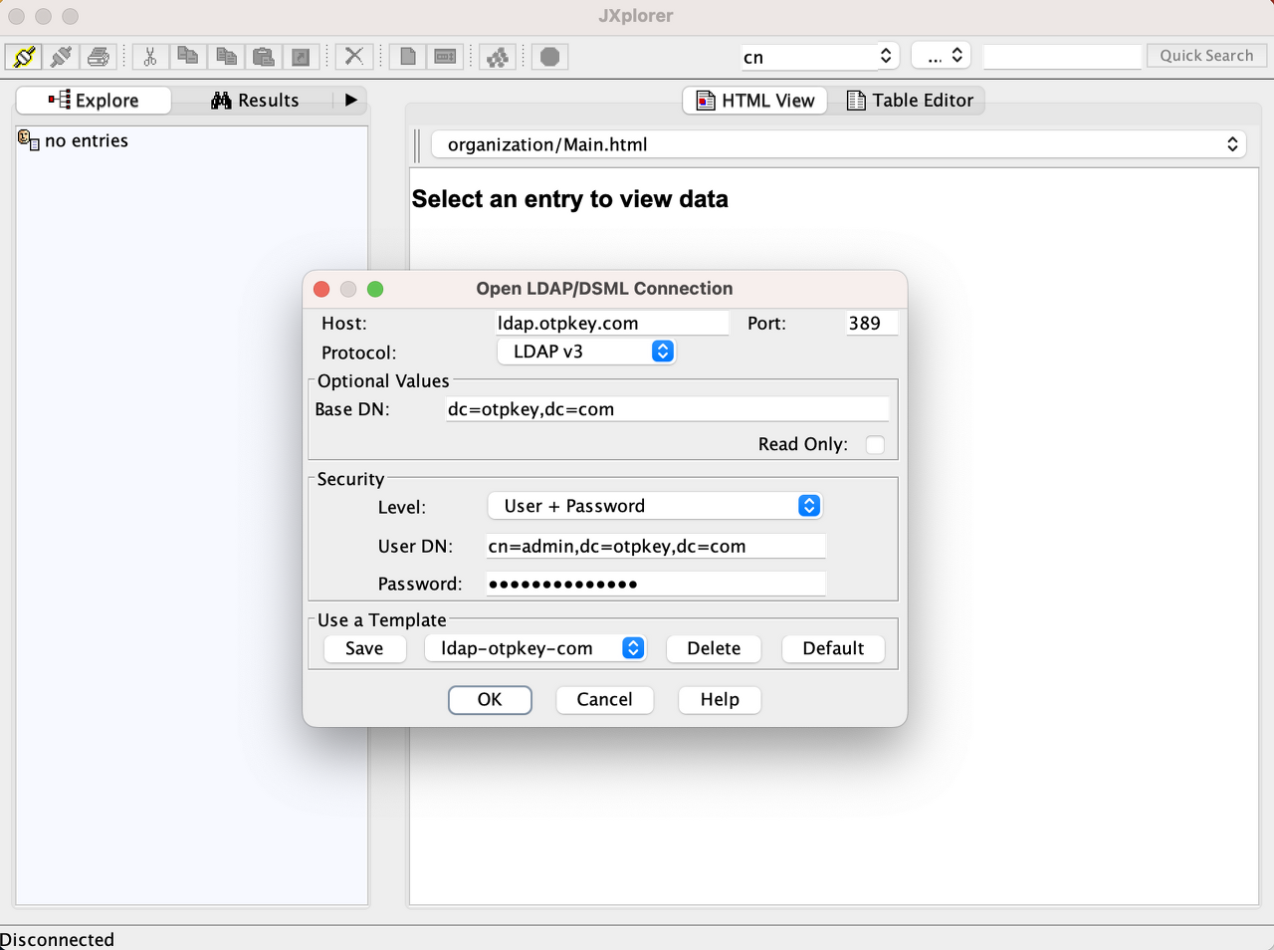Click OK to open the connection

click(490, 700)
